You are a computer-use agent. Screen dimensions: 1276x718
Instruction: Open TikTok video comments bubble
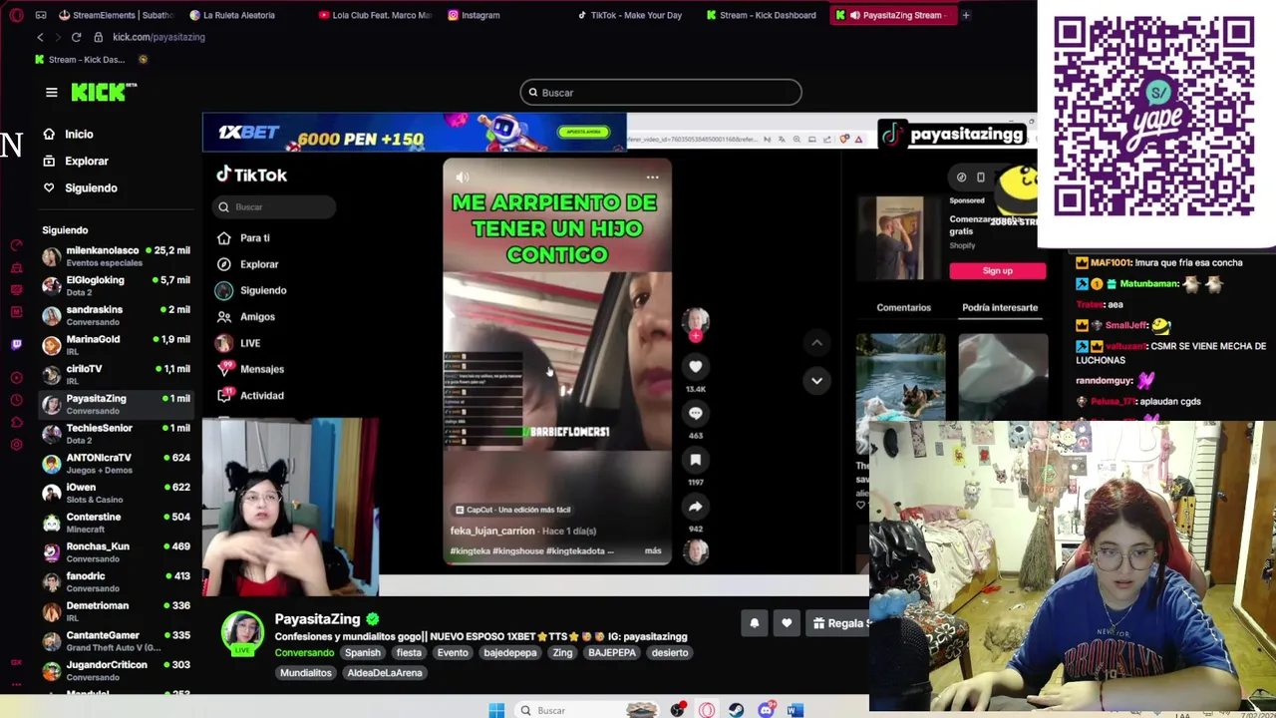pyautogui.click(x=696, y=413)
